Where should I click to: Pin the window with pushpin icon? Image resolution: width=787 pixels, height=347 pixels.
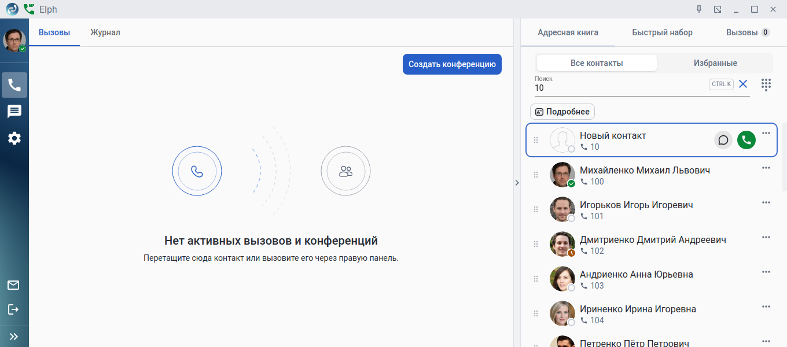coord(699,9)
